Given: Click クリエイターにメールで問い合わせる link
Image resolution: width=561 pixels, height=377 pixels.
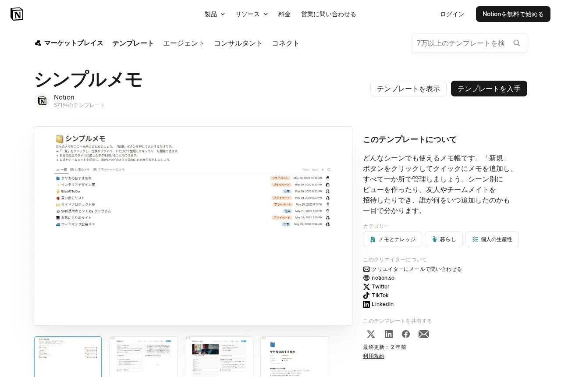Looking at the screenshot, I should 417,269.
